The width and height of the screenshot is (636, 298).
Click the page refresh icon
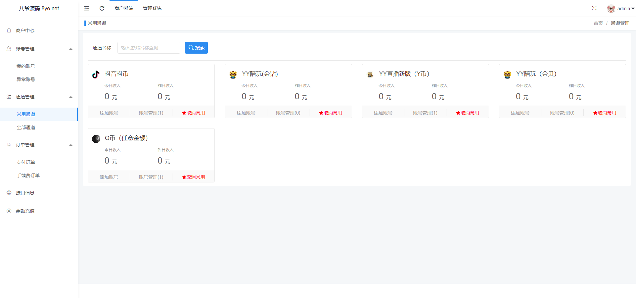(102, 8)
